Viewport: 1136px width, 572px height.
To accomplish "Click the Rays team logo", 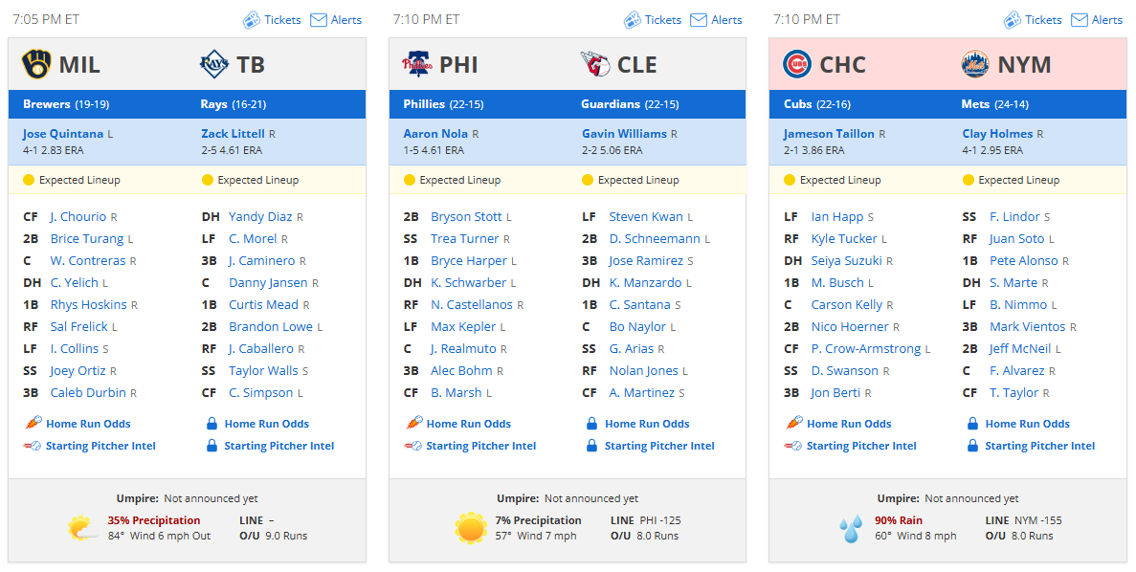I will coord(213,64).
